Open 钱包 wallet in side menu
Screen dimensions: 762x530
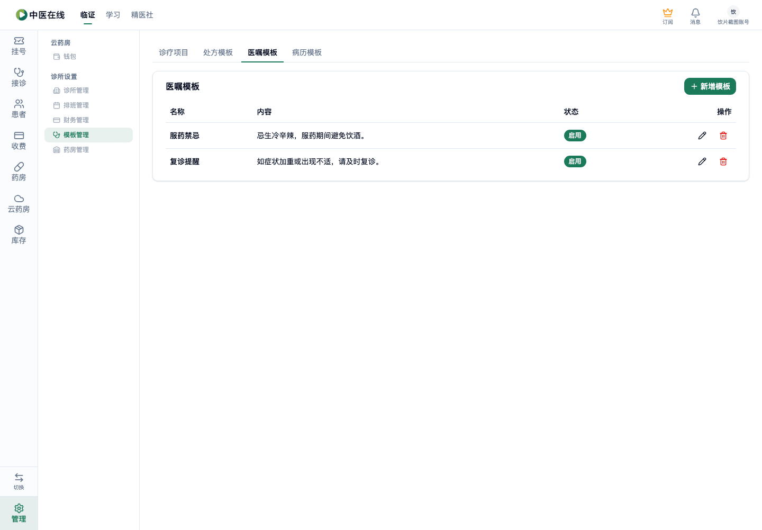pyautogui.click(x=88, y=57)
